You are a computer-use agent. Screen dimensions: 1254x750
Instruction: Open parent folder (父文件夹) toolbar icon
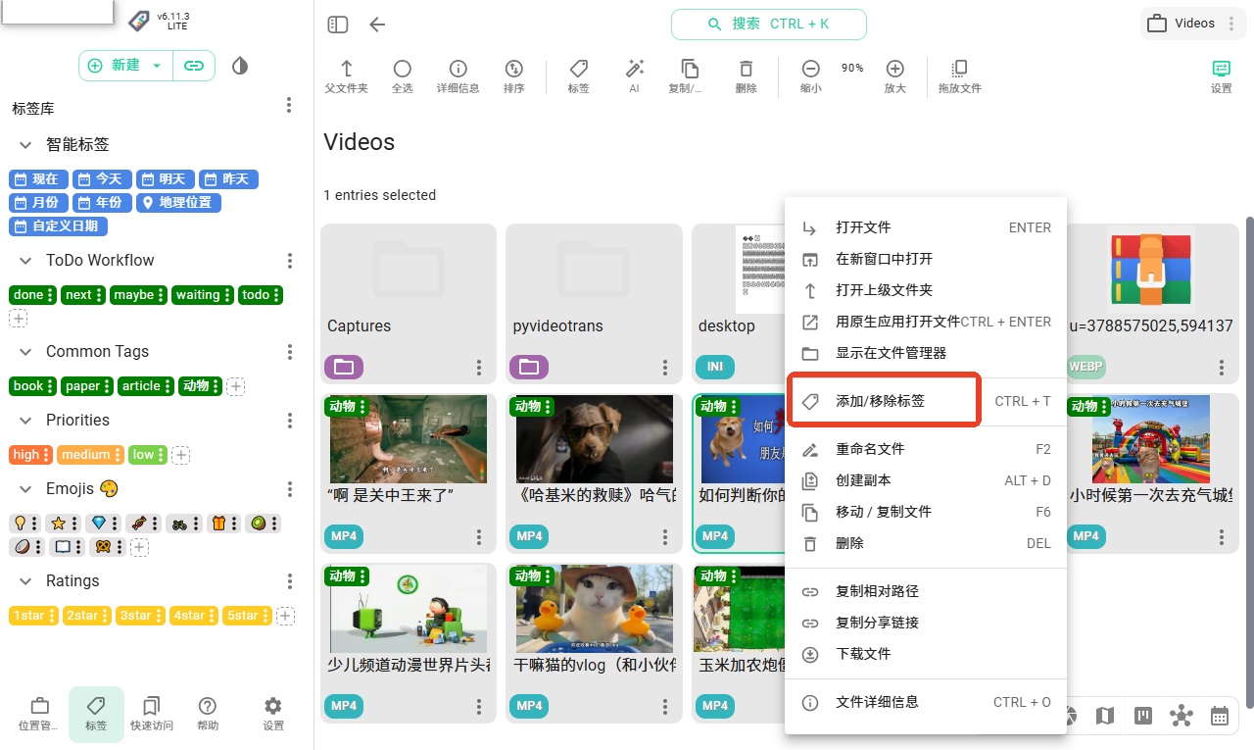[346, 76]
